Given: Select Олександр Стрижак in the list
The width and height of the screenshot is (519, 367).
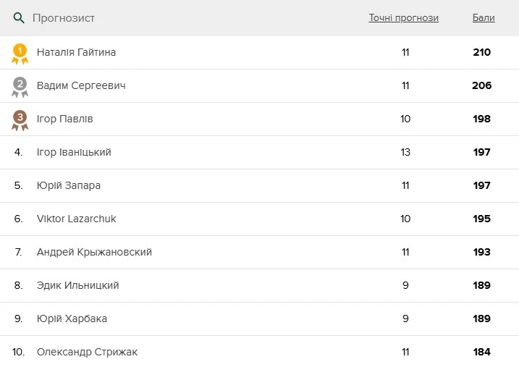Looking at the screenshot, I should tap(87, 353).
